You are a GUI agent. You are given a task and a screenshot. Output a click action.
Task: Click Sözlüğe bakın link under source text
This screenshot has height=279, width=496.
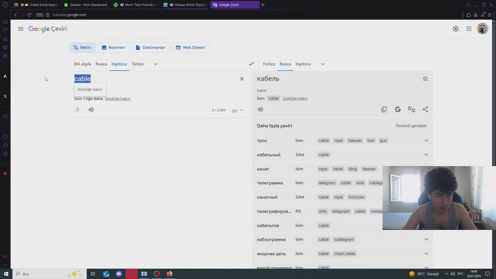point(117,98)
